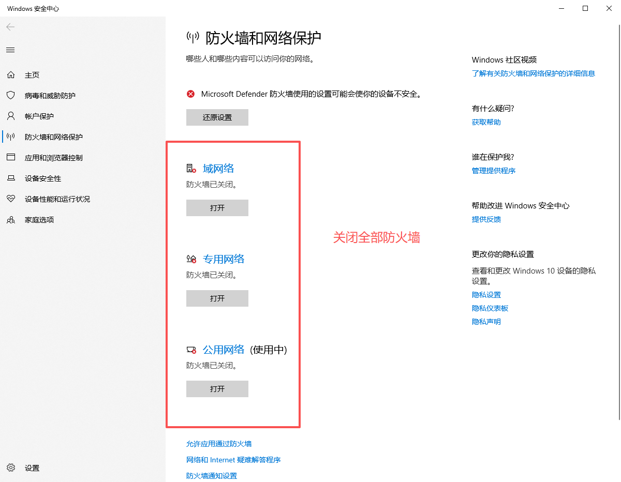Close the Windows 安全中心 window
This screenshot has width=621, height=482.
pos(609,8)
